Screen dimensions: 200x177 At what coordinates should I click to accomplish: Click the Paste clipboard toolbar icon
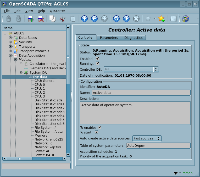pos(73,19)
